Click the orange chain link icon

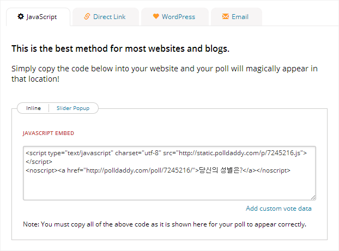[x=87, y=16]
